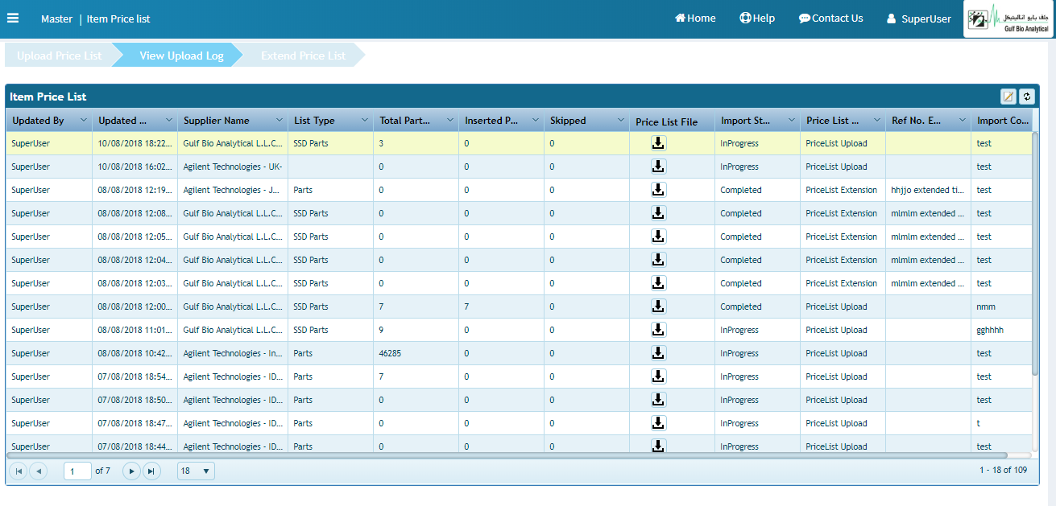
Task: Click the page number input field
Action: pyautogui.click(x=77, y=471)
